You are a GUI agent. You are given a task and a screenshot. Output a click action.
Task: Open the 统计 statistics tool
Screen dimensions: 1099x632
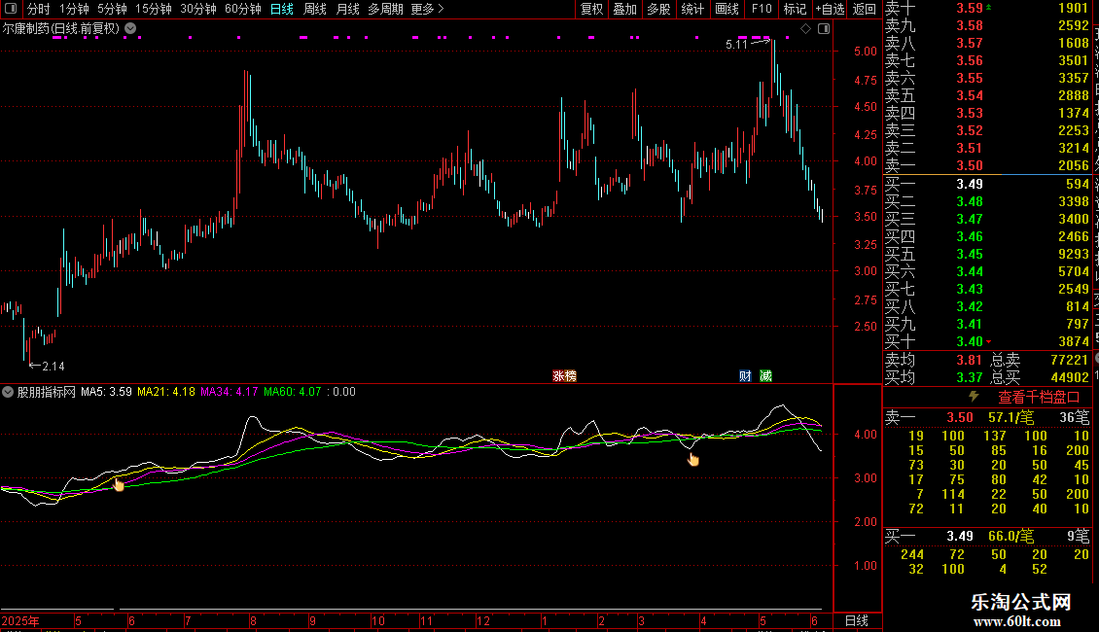(x=692, y=9)
